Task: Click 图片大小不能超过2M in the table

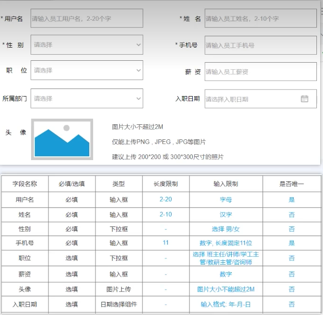Action: click(226, 289)
